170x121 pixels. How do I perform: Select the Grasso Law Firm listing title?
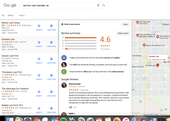[10, 56]
